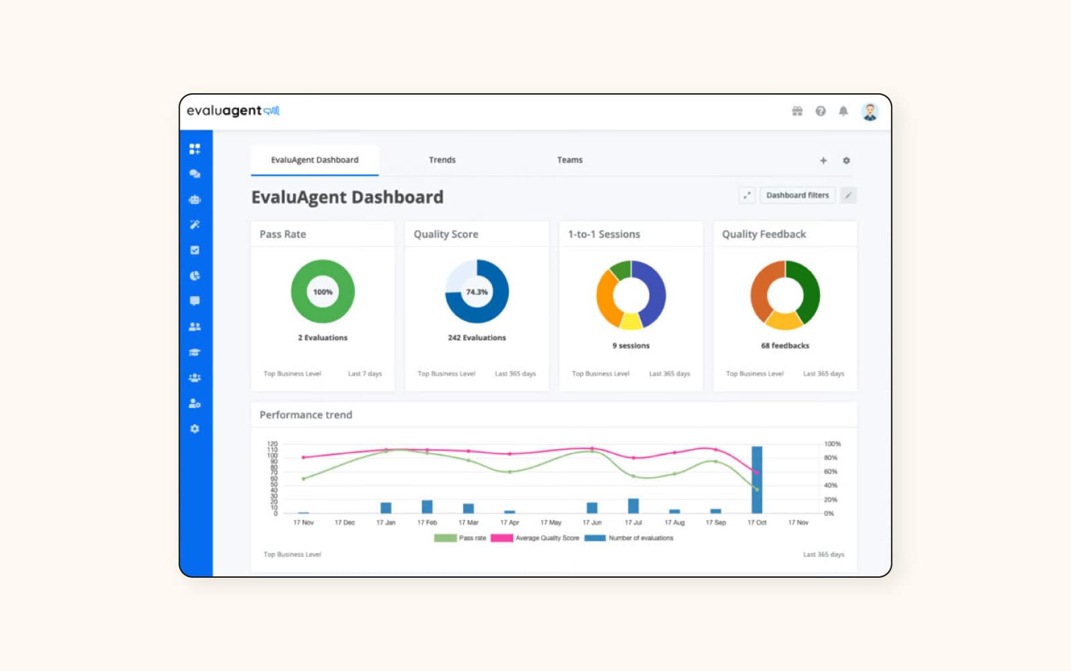Open the pie chart reporting sidebar icon
Image resolution: width=1071 pixels, height=671 pixels.
195,276
